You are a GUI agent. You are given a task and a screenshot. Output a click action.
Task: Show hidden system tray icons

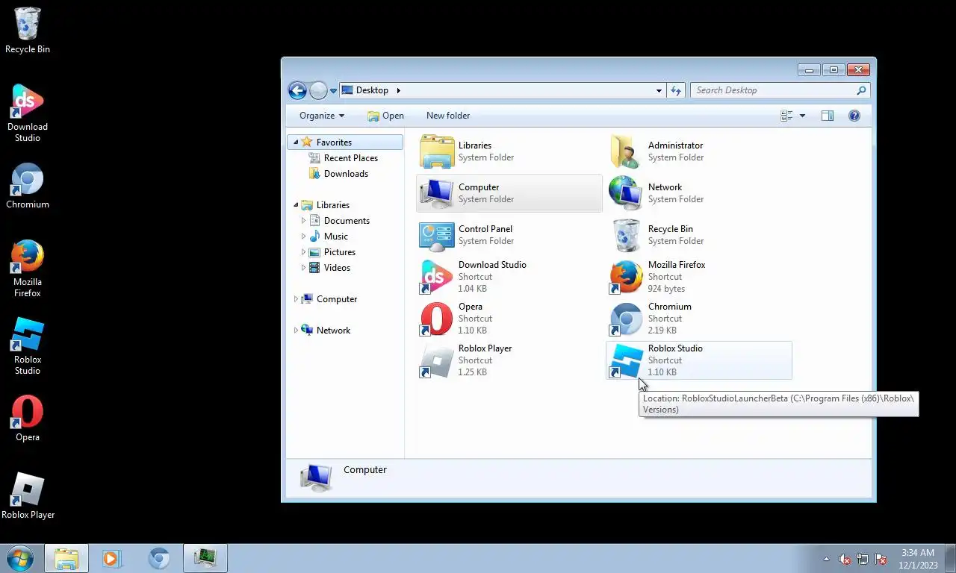coord(826,559)
